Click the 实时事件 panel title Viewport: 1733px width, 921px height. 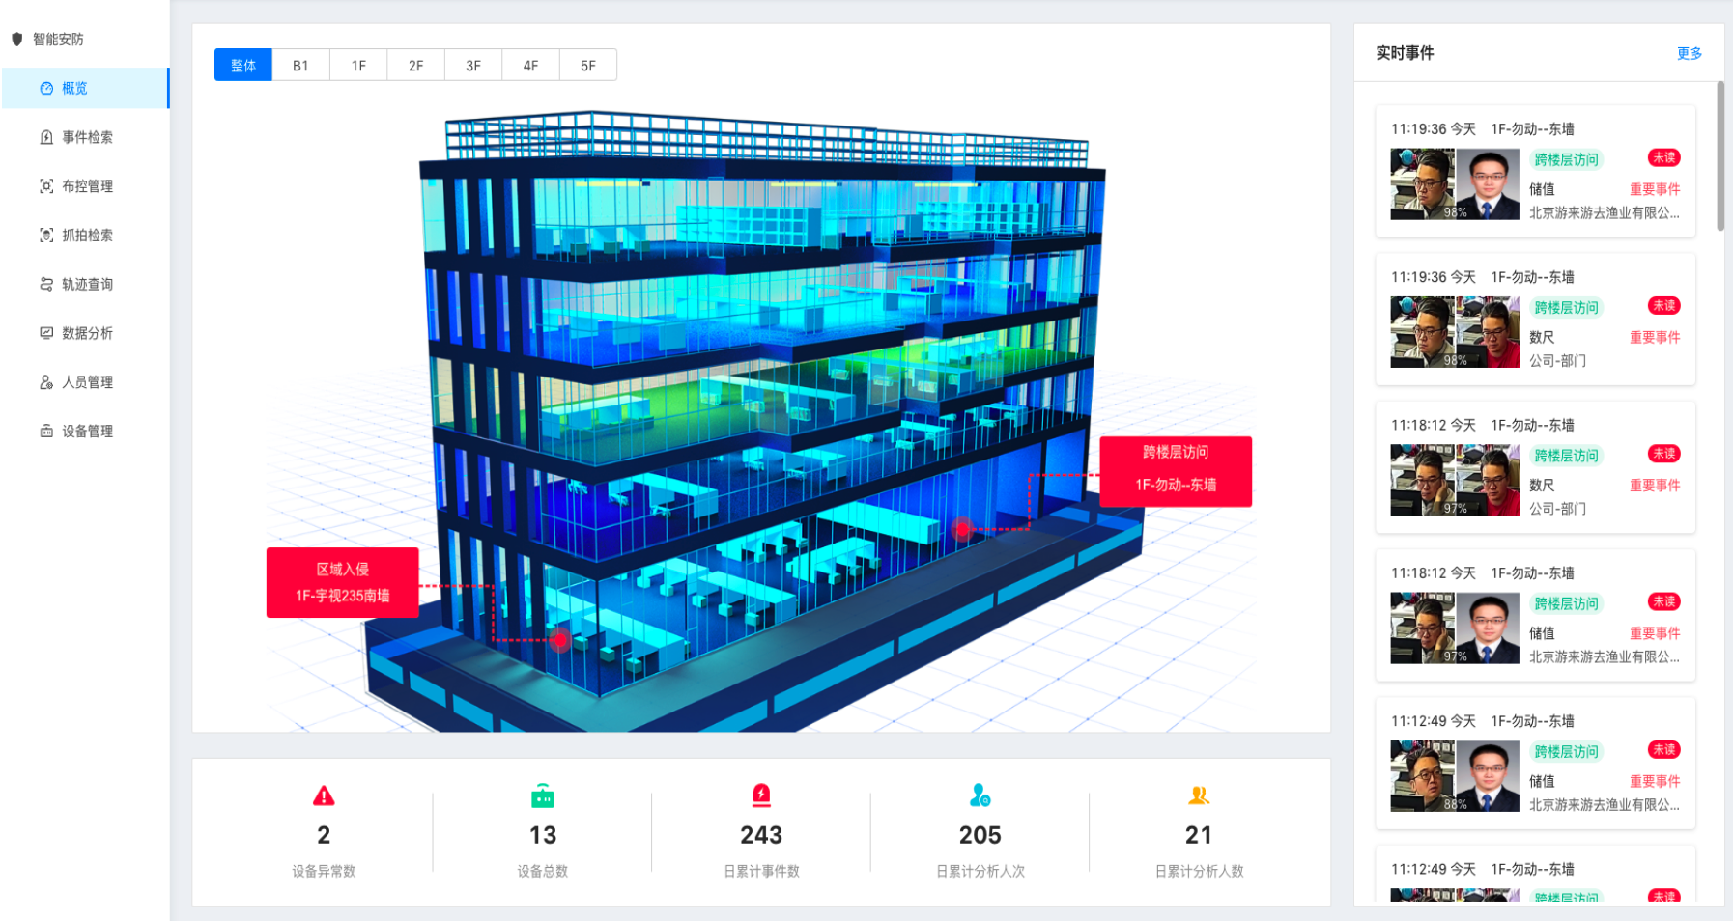point(1405,53)
